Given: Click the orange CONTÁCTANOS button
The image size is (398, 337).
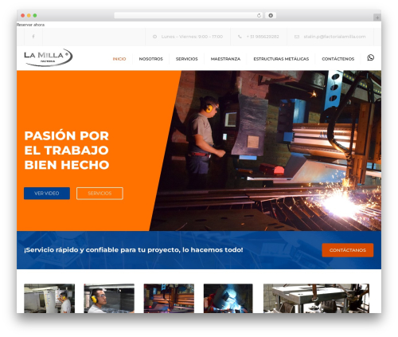Looking at the screenshot, I should [348, 250].
